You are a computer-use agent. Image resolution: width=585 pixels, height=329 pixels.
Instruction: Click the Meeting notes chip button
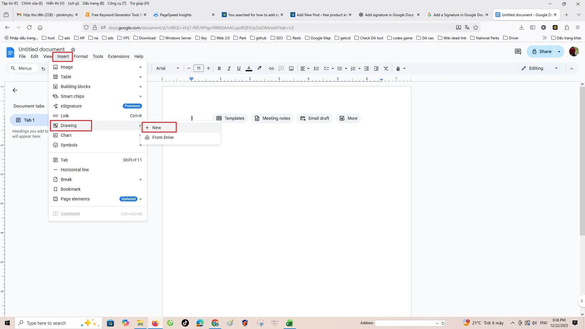point(272,118)
